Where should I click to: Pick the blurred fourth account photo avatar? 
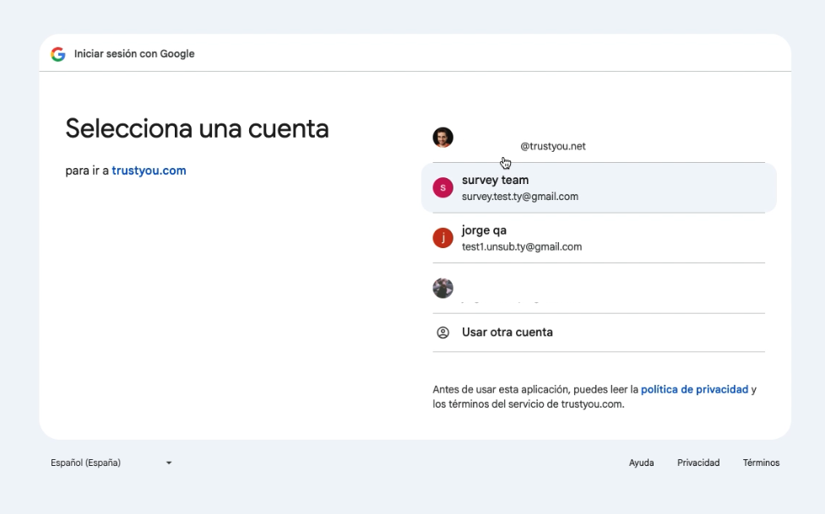pos(443,289)
